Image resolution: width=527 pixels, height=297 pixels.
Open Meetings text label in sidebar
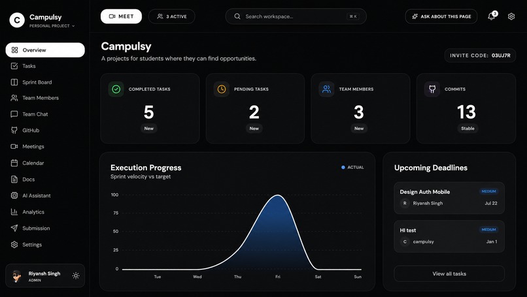[x=33, y=147]
